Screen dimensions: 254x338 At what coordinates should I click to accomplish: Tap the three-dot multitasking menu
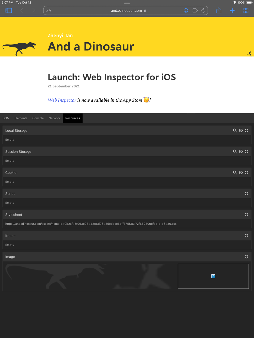coord(127,3)
